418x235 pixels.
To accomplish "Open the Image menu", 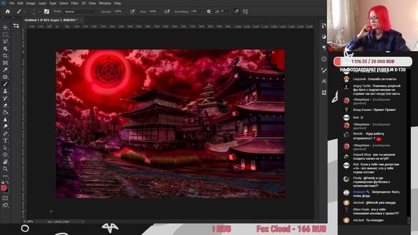I will (31, 3).
